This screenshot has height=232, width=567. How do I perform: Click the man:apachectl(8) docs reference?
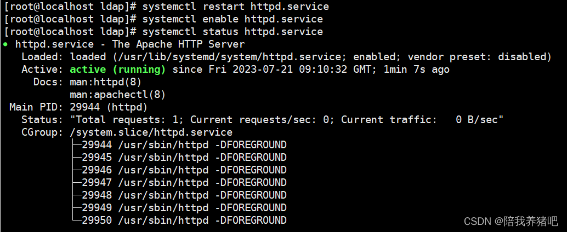(x=117, y=95)
